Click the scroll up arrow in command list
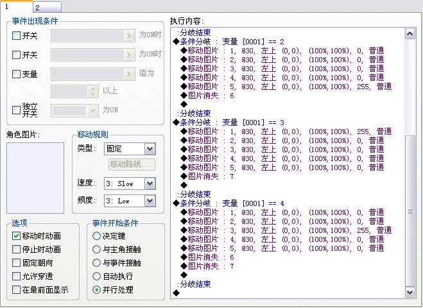Viewport: 423px width, 308px height. coord(410,34)
